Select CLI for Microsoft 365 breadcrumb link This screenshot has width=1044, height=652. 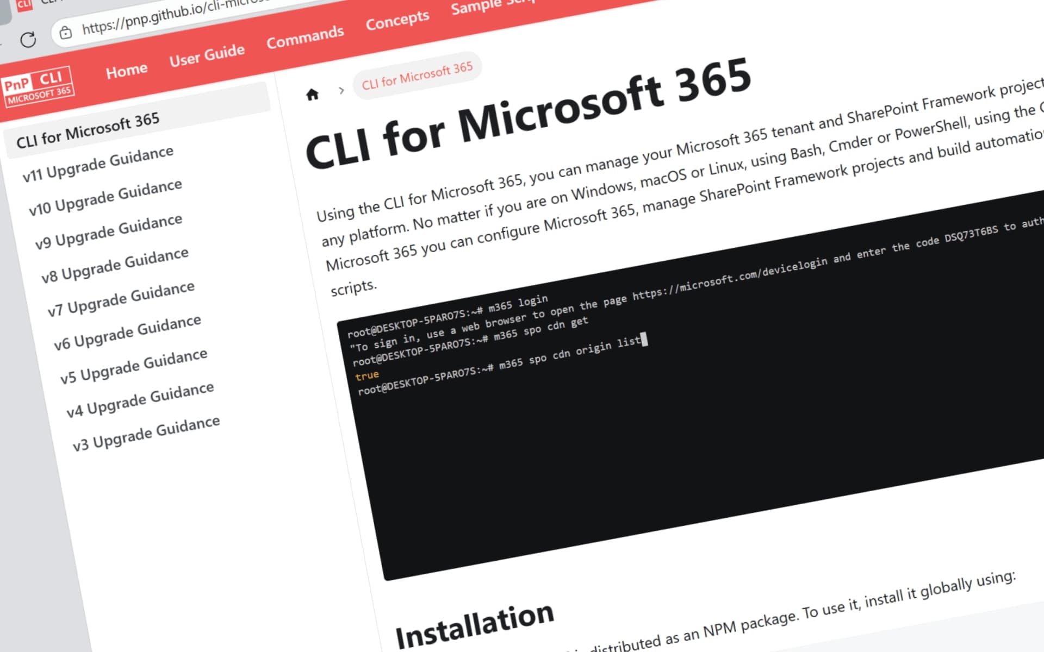click(x=417, y=76)
